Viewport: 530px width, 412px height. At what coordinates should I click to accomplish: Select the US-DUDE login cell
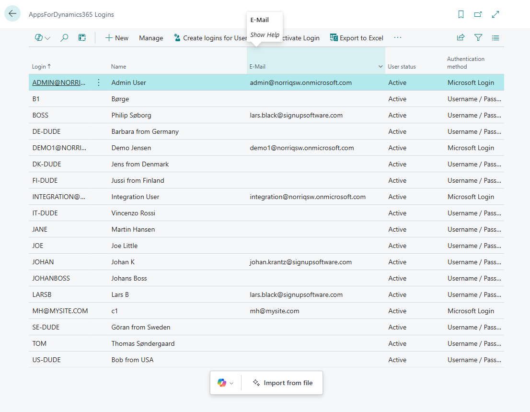46,360
